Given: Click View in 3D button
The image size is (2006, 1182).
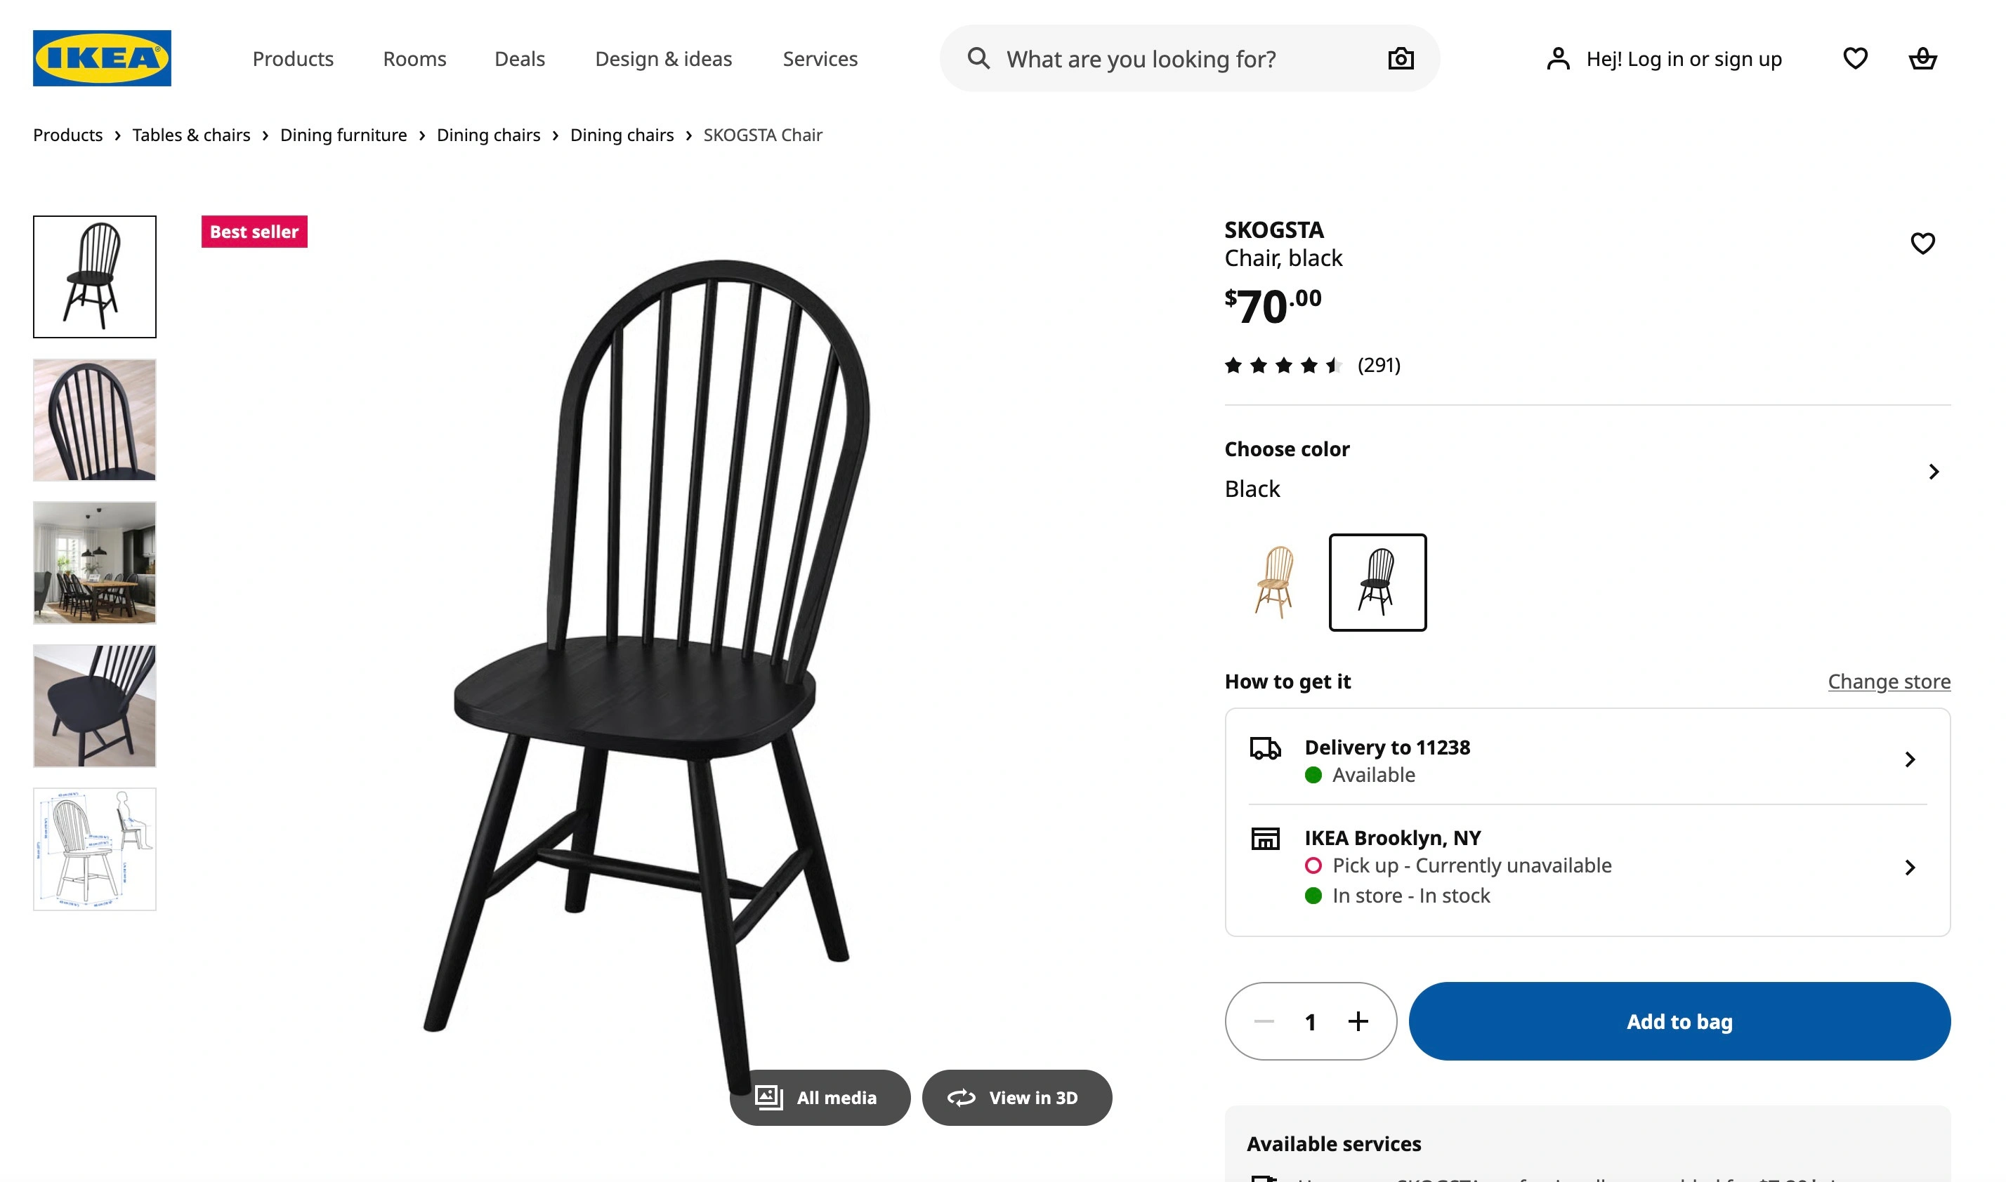Looking at the screenshot, I should 1016,1098.
